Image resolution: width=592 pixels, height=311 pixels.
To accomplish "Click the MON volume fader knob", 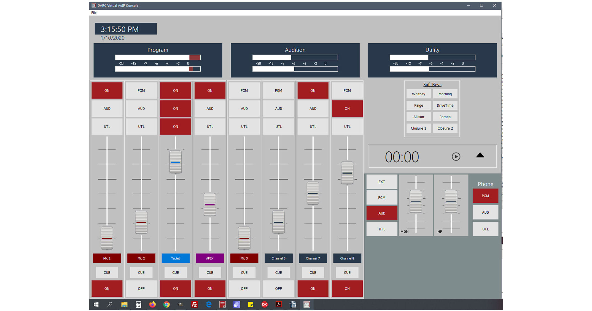I will [x=416, y=202].
